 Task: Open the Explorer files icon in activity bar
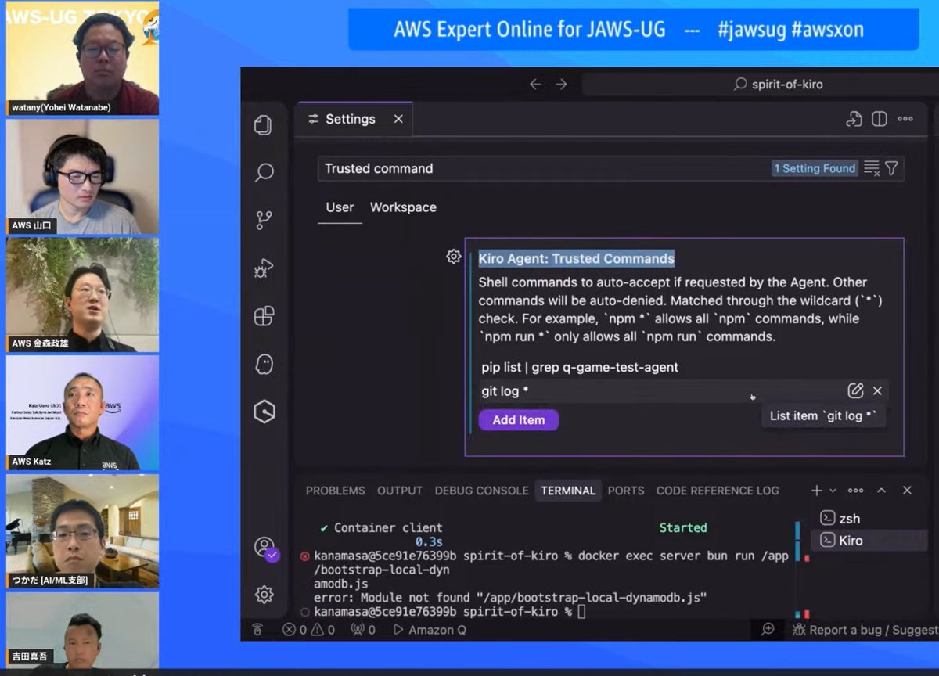(264, 125)
